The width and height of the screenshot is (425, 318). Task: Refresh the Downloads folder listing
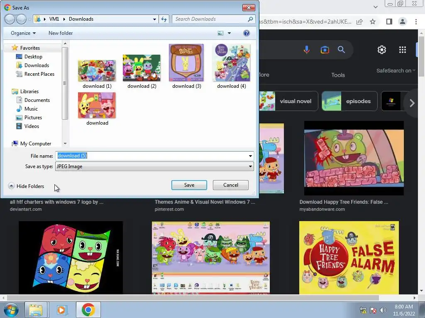click(164, 19)
